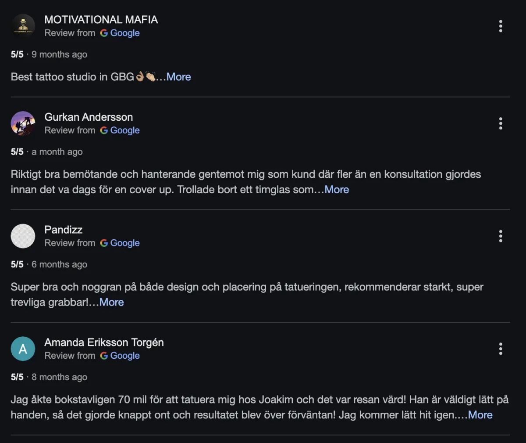Click MOTIVATIONAL MAFIA profile avatar
This screenshot has width=526, height=443.
pos(23,26)
